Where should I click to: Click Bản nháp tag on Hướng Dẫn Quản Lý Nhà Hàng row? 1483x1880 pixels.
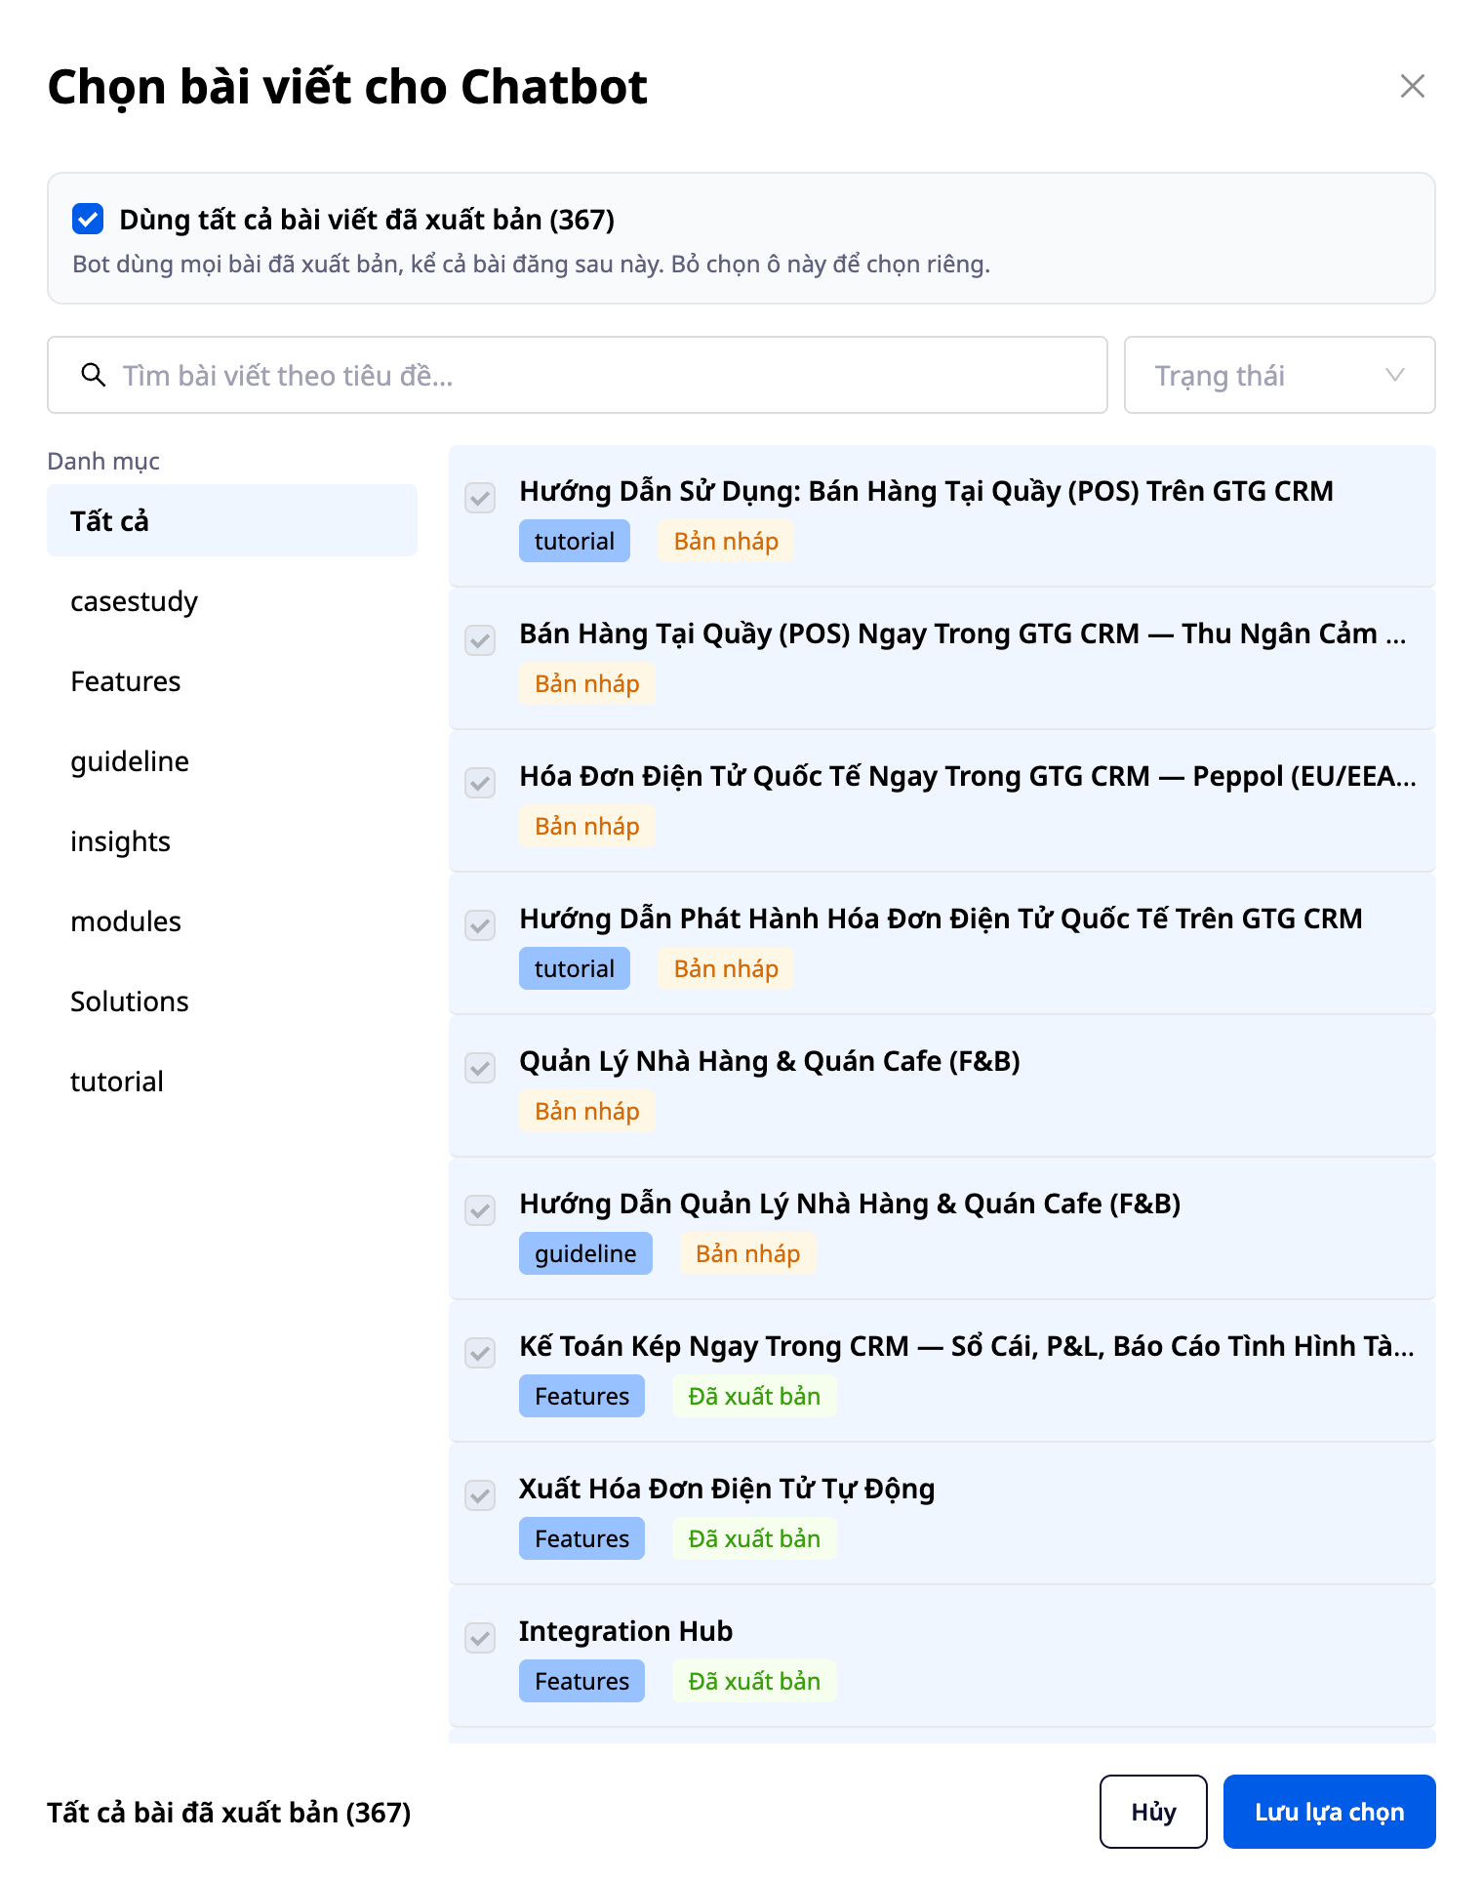coord(747,1253)
